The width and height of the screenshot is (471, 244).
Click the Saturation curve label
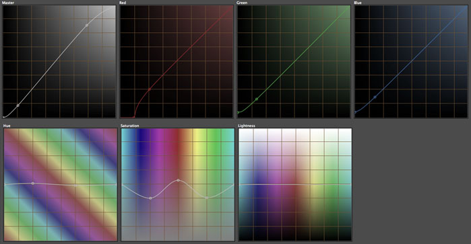click(x=130, y=126)
